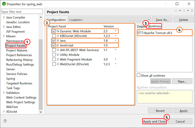
Task: Click the JAX-RS facet icon
Action: tap(58, 50)
